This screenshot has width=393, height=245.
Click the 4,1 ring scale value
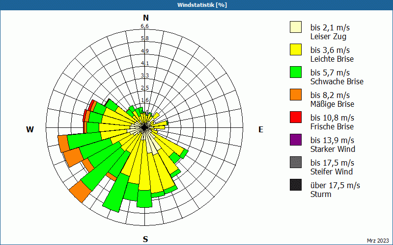145,63
